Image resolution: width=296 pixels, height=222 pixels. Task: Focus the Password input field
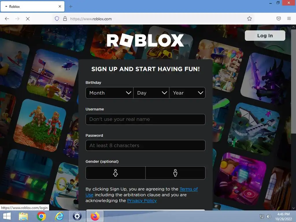(146, 145)
